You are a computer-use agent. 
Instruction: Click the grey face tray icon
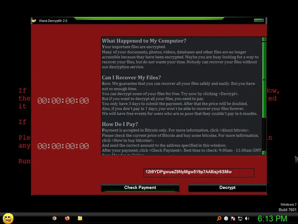coord(226,218)
